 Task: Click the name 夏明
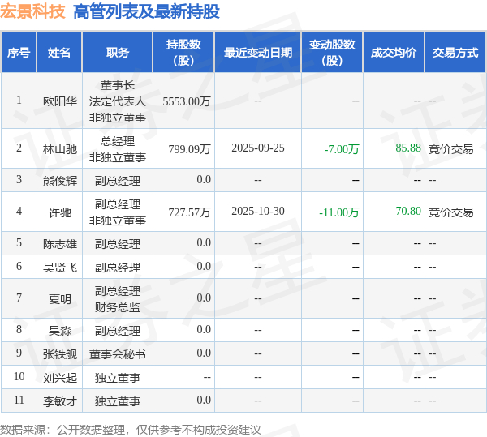(59, 299)
